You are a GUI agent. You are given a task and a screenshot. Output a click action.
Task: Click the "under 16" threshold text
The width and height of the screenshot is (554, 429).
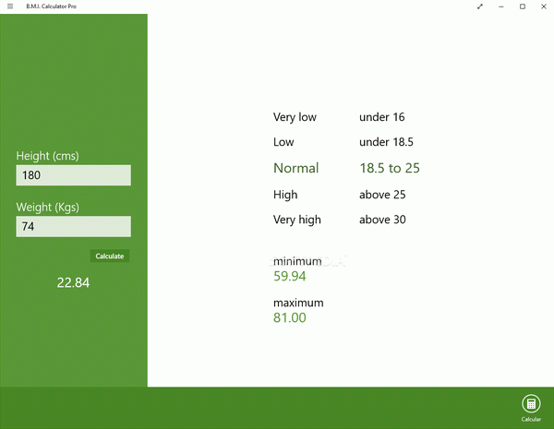[x=381, y=117]
